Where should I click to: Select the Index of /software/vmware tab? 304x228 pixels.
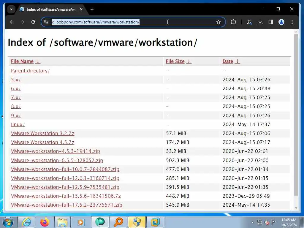click(x=51, y=9)
